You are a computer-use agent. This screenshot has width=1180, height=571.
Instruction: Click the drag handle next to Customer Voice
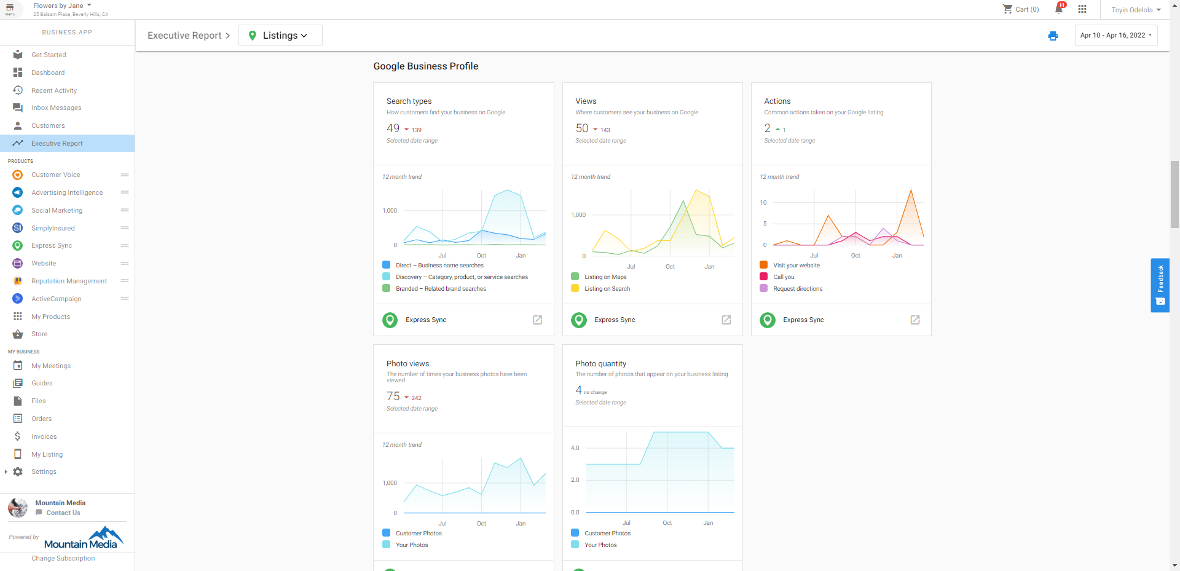point(125,175)
